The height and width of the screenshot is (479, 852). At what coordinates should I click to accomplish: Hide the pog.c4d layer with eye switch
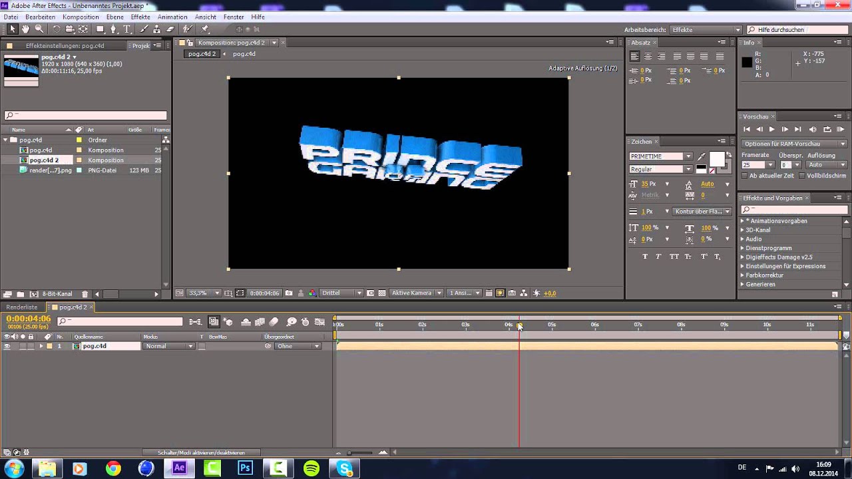pyautogui.click(x=7, y=346)
